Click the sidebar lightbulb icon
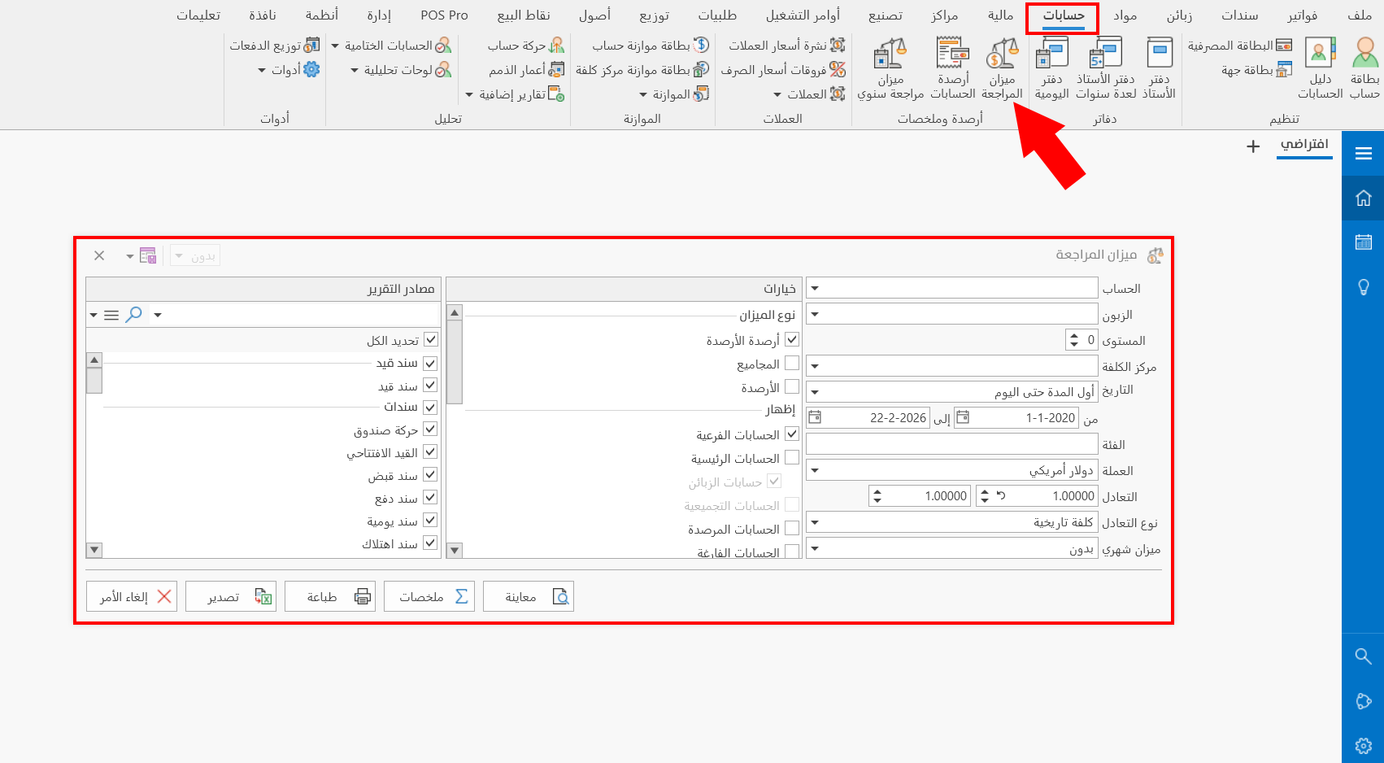1384x763 pixels. click(1364, 287)
